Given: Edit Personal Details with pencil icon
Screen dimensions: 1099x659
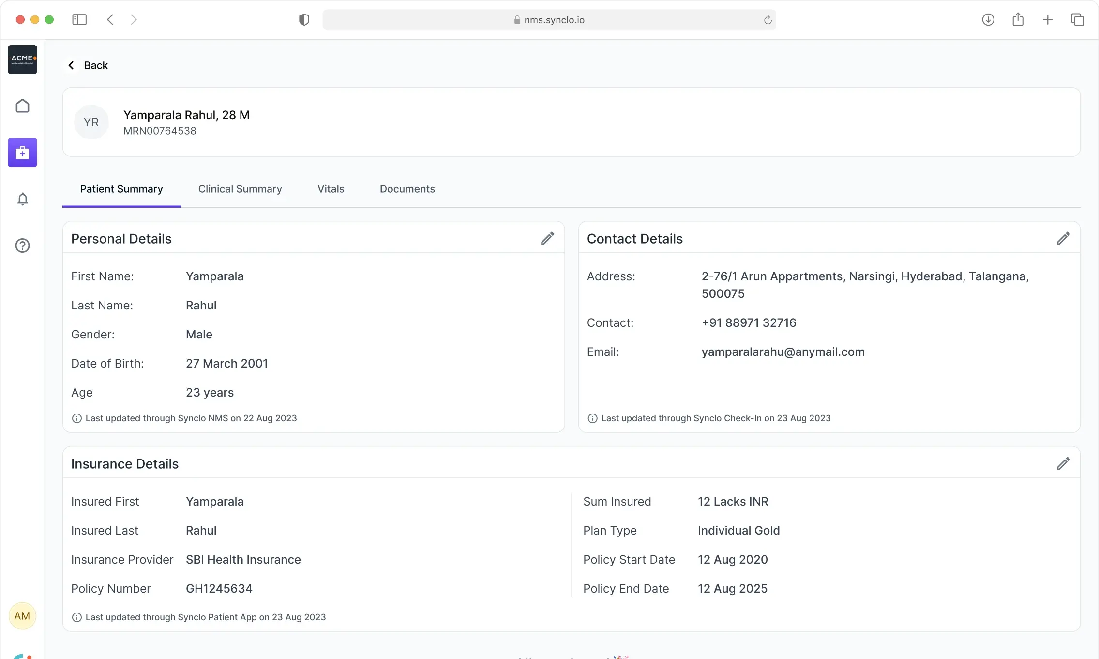Looking at the screenshot, I should (547, 238).
